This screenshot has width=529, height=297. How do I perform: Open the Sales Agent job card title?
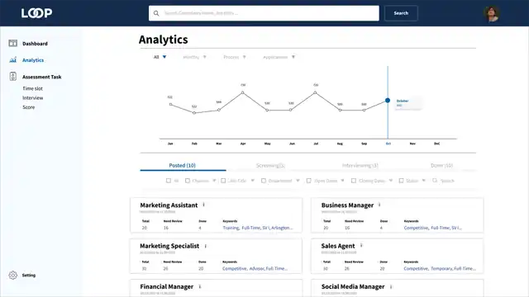[x=338, y=246]
